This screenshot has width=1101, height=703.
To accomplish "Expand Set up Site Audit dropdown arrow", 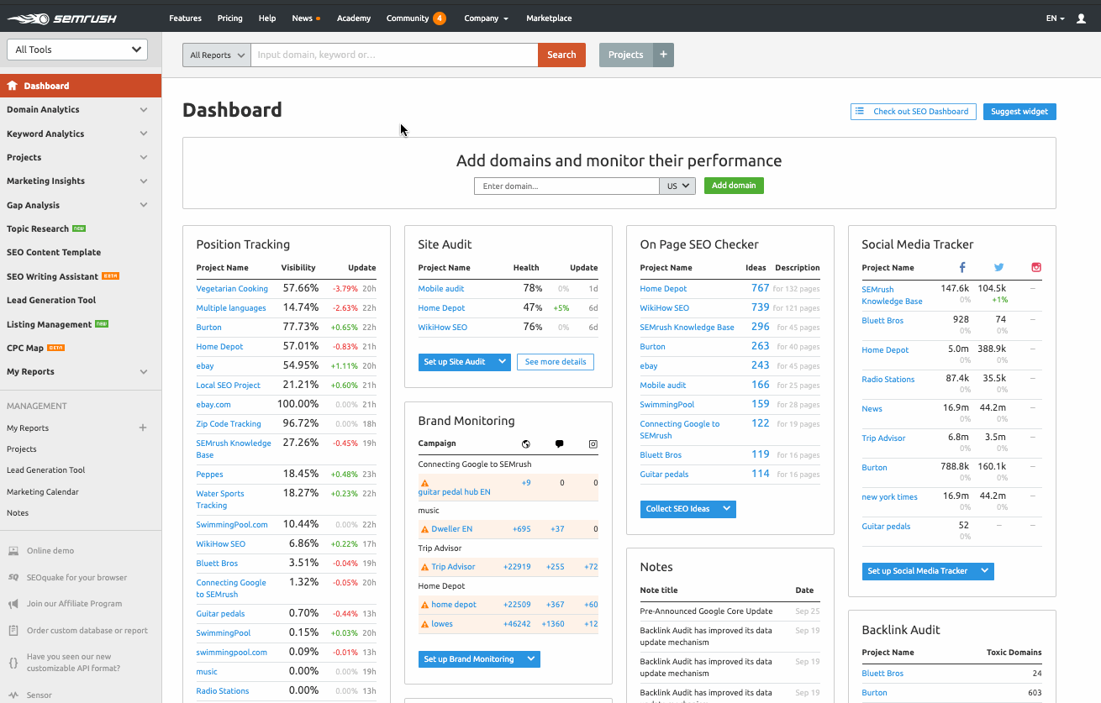I will pos(503,362).
